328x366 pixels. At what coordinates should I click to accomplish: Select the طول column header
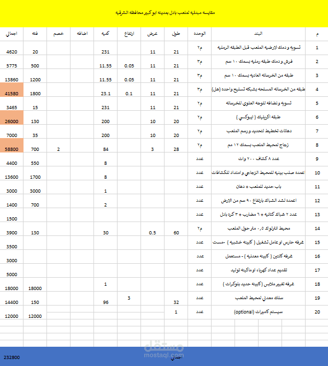pyautogui.click(x=176, y=34)
